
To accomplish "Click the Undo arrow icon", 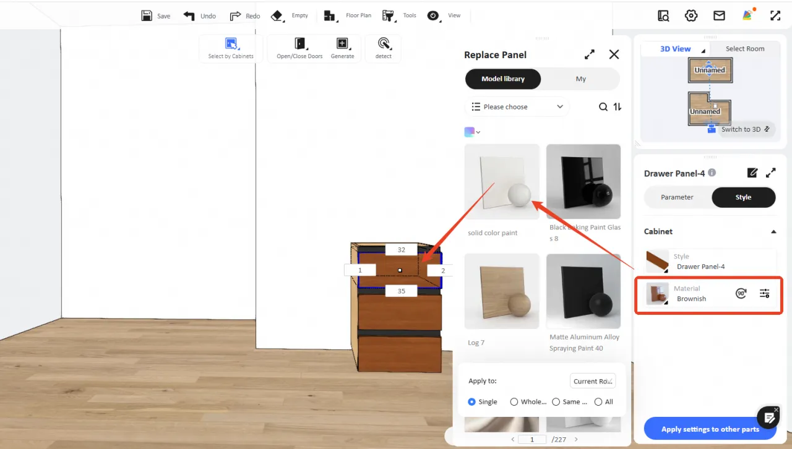I will point(189,15).
